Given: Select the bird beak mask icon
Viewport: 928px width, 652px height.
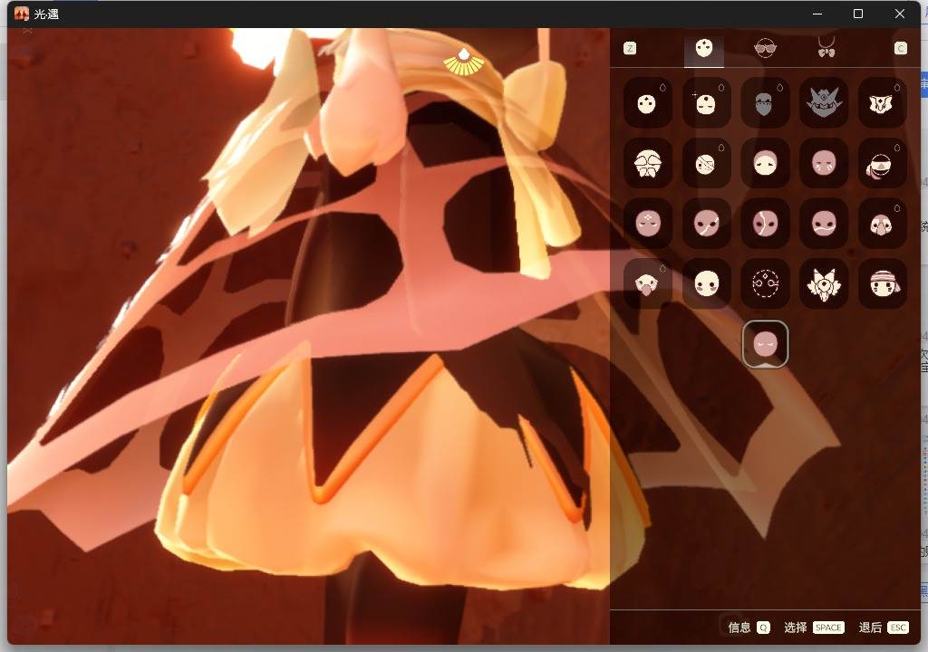Looking at the screenshot, I should [x=647, y=283].
